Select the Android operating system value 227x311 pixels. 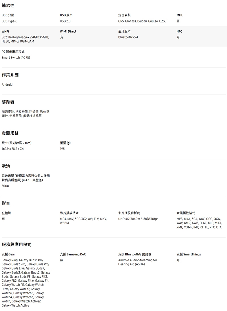(7, 85)
